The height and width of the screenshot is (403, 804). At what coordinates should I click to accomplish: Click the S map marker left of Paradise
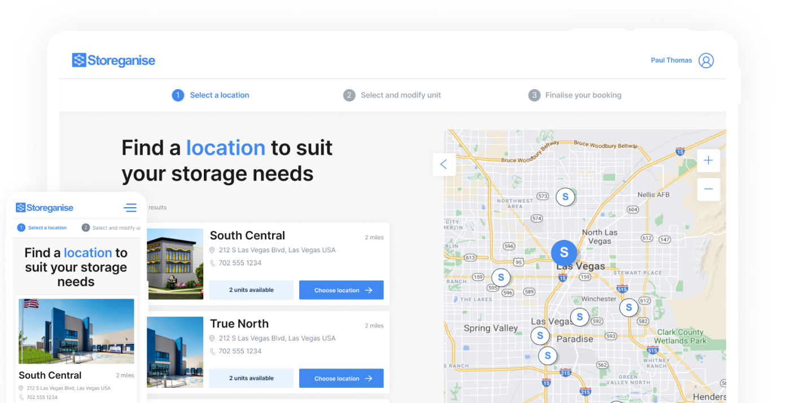tap(540, 336)
